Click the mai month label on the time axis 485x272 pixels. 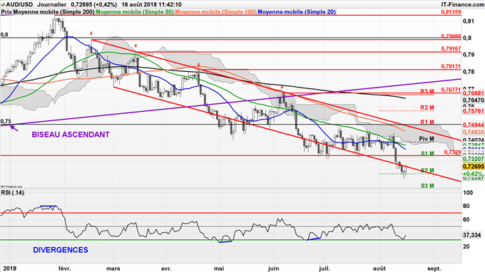coord(219,268)
